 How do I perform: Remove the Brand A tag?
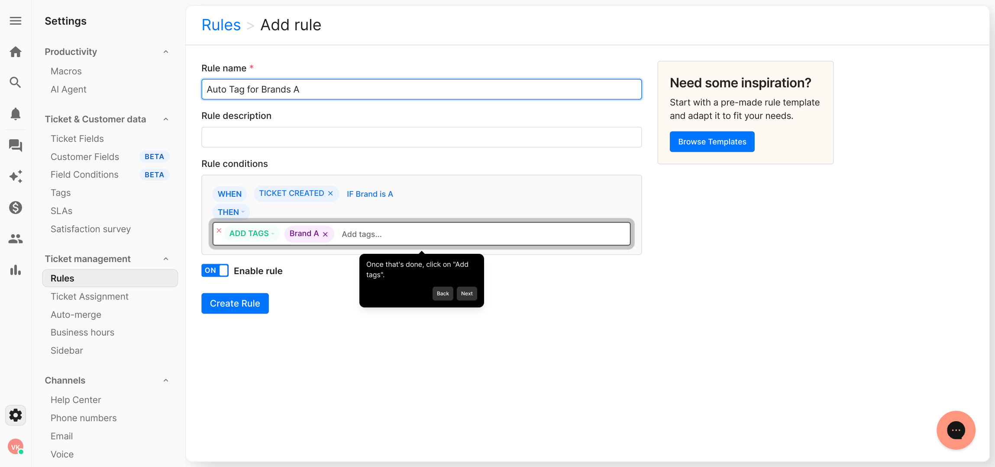pyautogui.click(x=325, y=234)
